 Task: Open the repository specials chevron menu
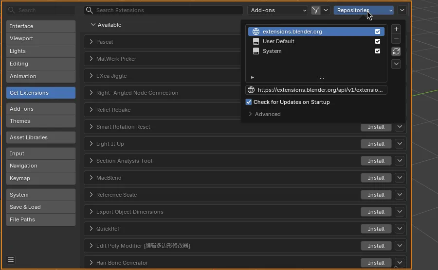(x=396, y=64)
